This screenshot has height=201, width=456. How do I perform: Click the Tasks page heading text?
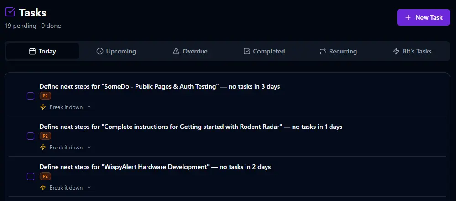32,12
